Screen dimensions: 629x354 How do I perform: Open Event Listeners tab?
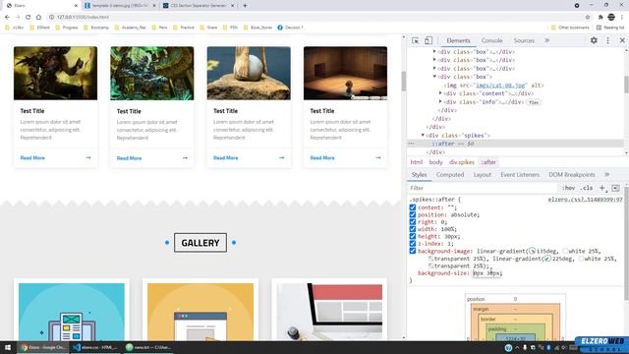point(520,175)
